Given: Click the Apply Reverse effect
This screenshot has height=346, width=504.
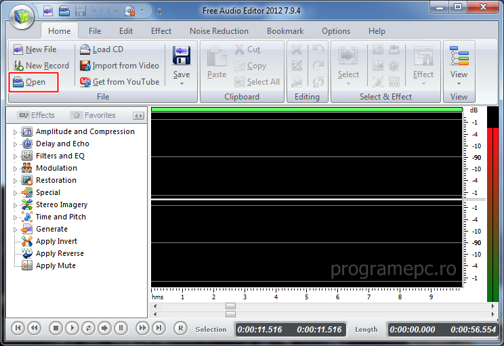Looking at the screenshot, I should point(60,253).
